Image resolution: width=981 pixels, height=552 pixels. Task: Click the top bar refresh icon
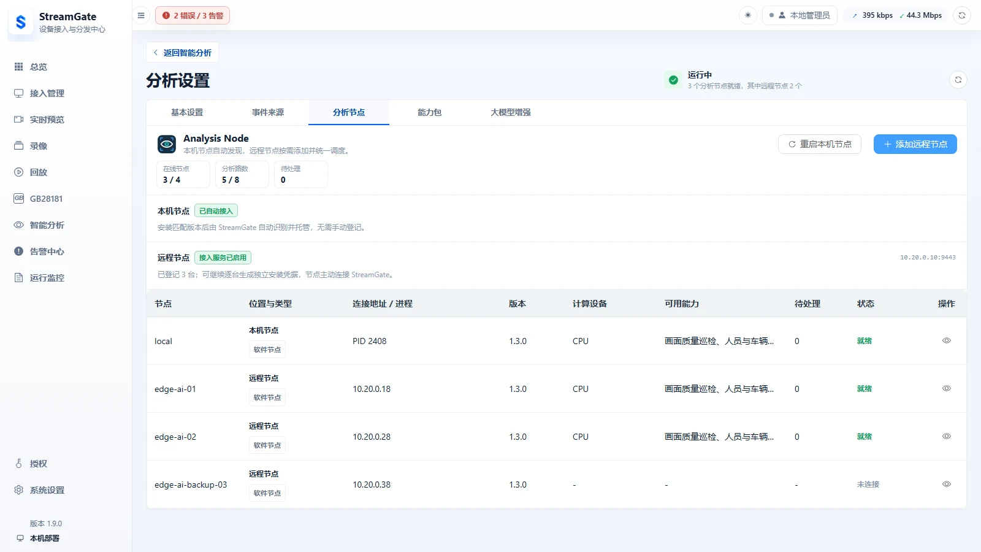pos(962,15)
